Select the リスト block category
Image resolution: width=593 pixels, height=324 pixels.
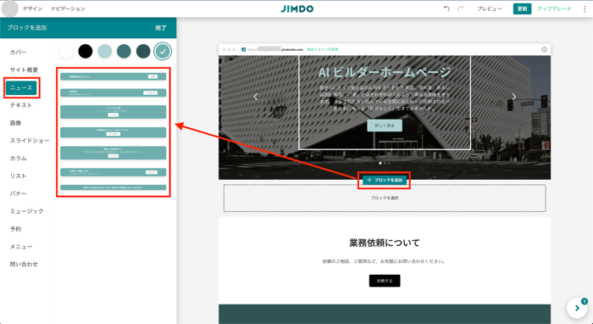(x=18, y=176)
